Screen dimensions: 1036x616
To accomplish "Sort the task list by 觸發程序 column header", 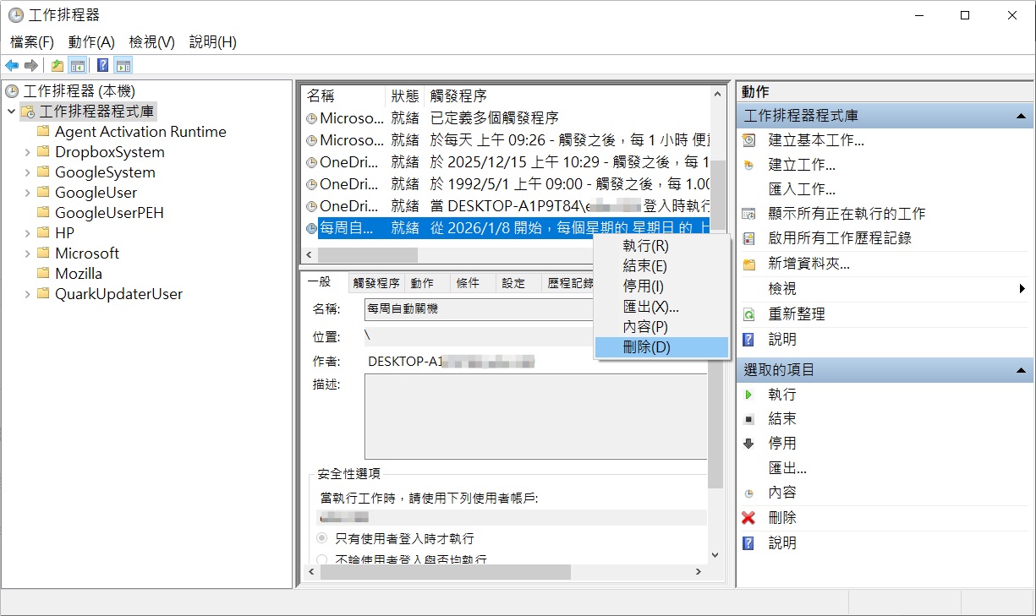I will pyautogui.click(x=567, y=95).
